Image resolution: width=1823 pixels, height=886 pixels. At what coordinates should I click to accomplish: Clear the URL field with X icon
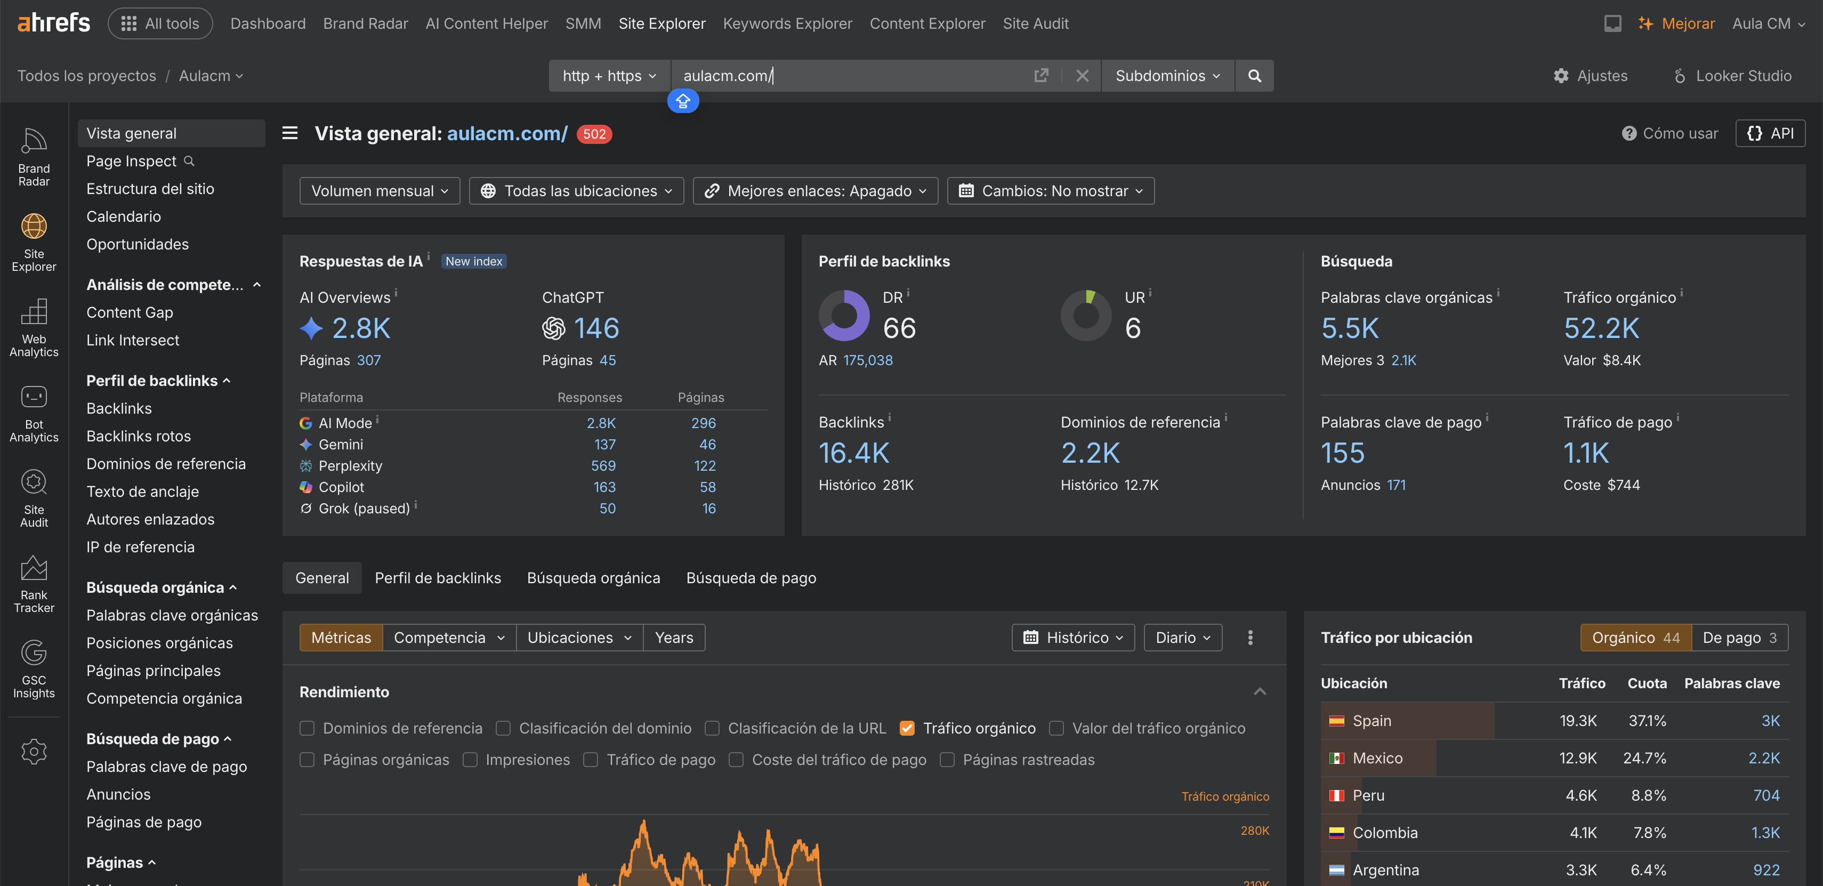coord(1082,76)
